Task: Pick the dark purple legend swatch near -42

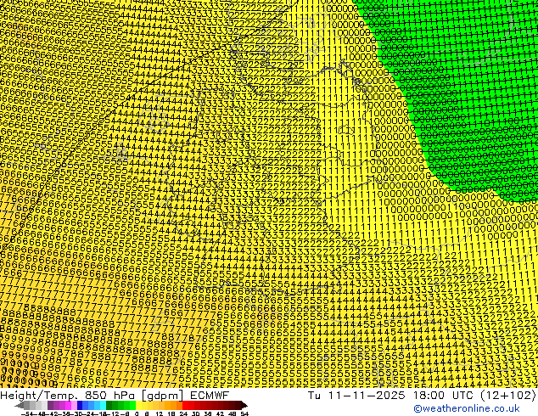Action: [50, 405]
